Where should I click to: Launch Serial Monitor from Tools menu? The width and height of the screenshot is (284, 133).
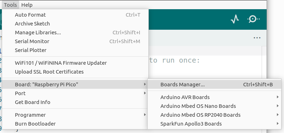coord(75,41)
